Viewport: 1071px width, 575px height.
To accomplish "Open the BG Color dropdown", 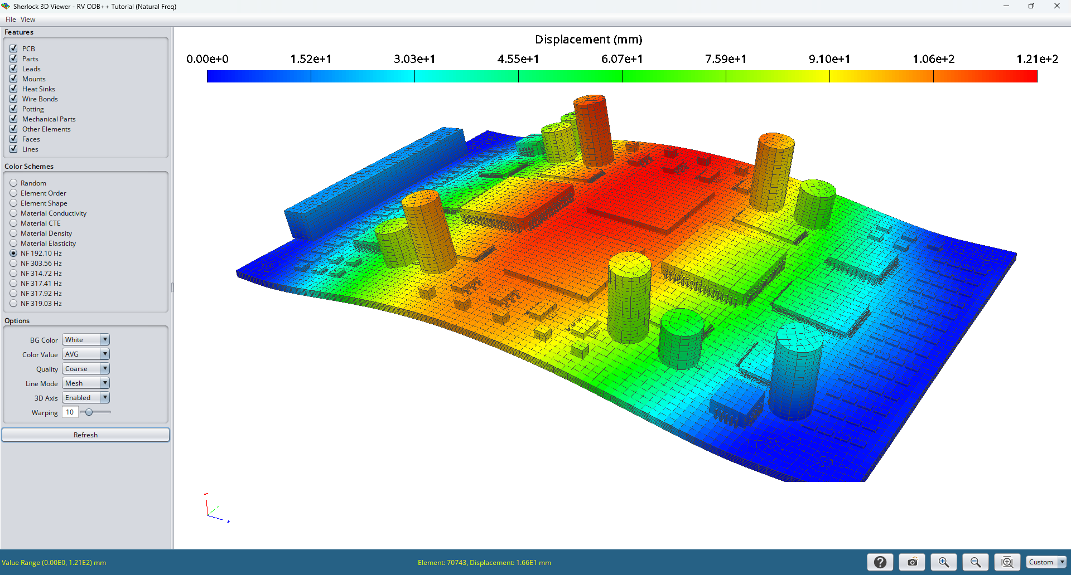I will 85,340.
